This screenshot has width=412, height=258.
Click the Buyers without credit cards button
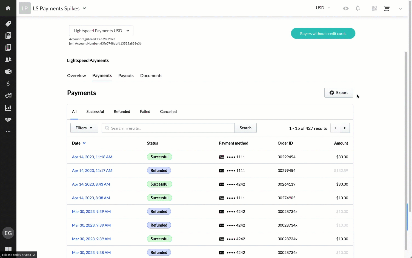click(x=323, y=33)
